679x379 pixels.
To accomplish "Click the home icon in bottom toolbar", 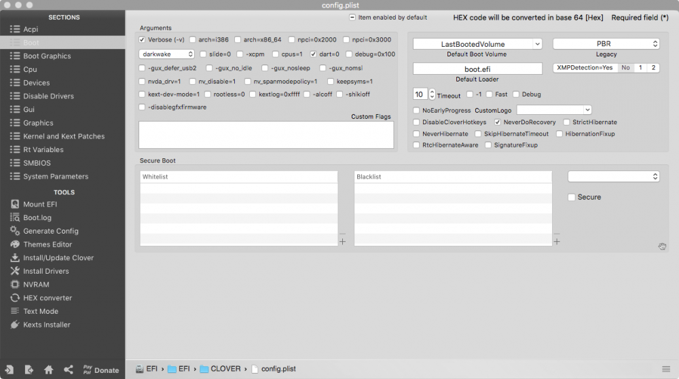I will [48, 369].
